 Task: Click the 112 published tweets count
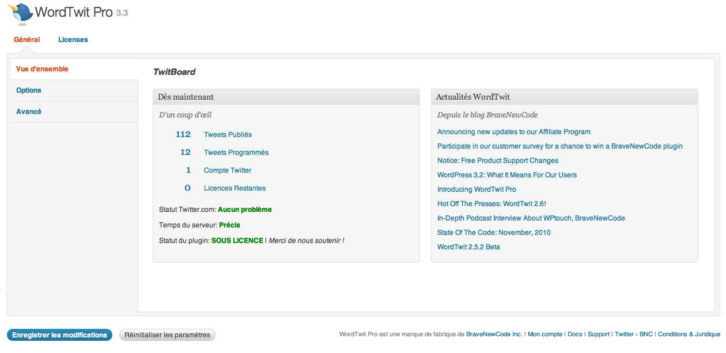point(183,134)
